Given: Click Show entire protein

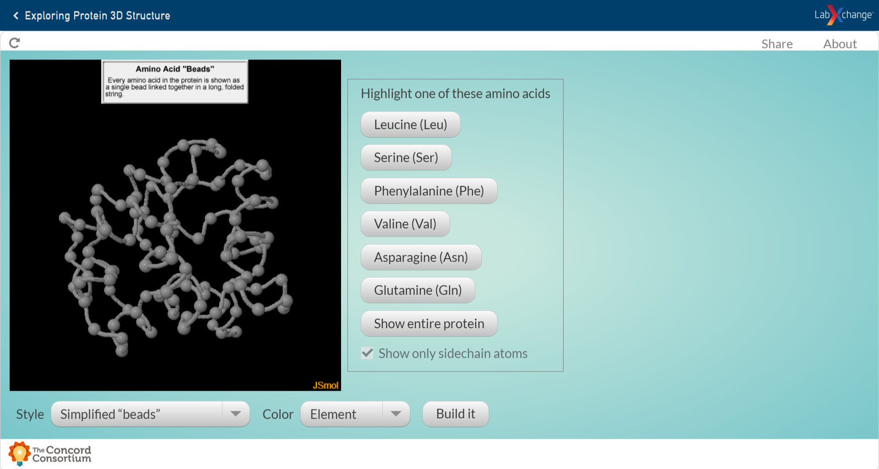Looking at the screenshot, I should [429, 323].
